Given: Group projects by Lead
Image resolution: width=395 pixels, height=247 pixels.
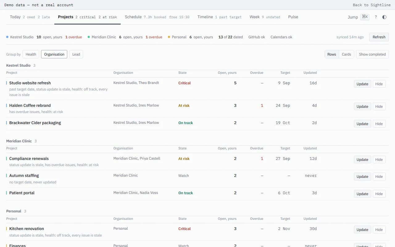Looking at the screenshot, I should pyautogui.click(x=76, y=54).
